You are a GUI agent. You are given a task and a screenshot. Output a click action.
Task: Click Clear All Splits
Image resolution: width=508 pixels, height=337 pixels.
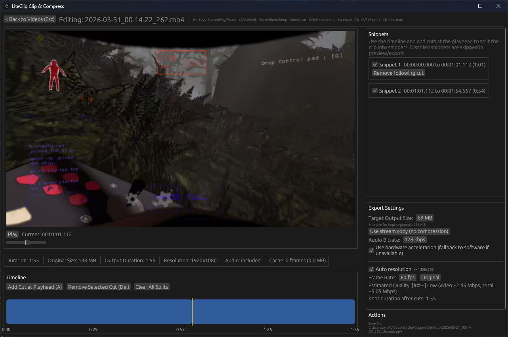[x=152, y=287]
